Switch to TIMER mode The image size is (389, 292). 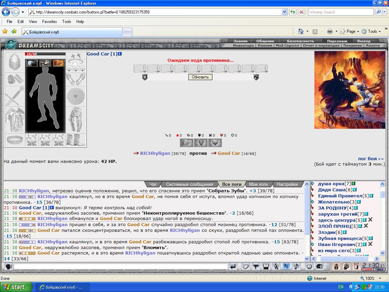tap(380, 269)
